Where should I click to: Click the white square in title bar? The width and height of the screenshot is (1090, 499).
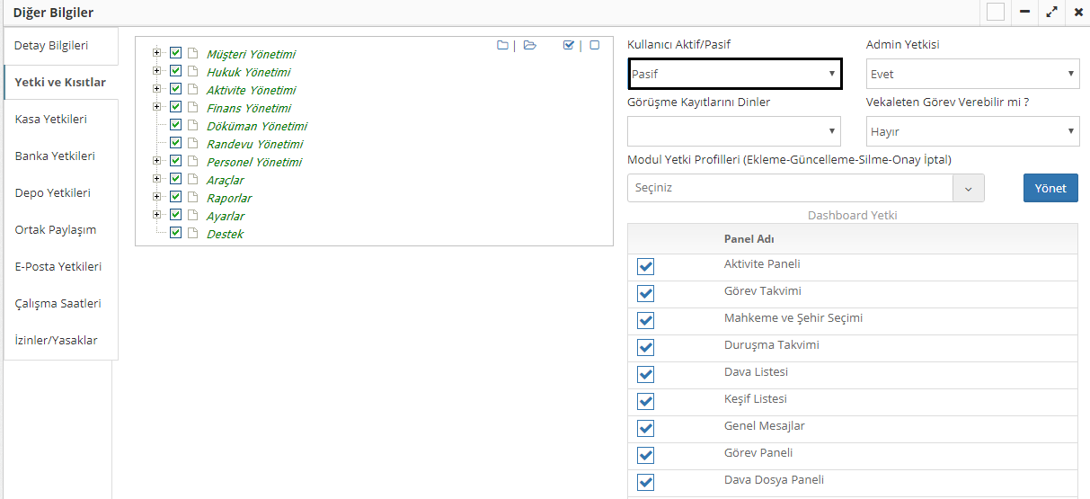pyautogui.click(x=995, y=13)
